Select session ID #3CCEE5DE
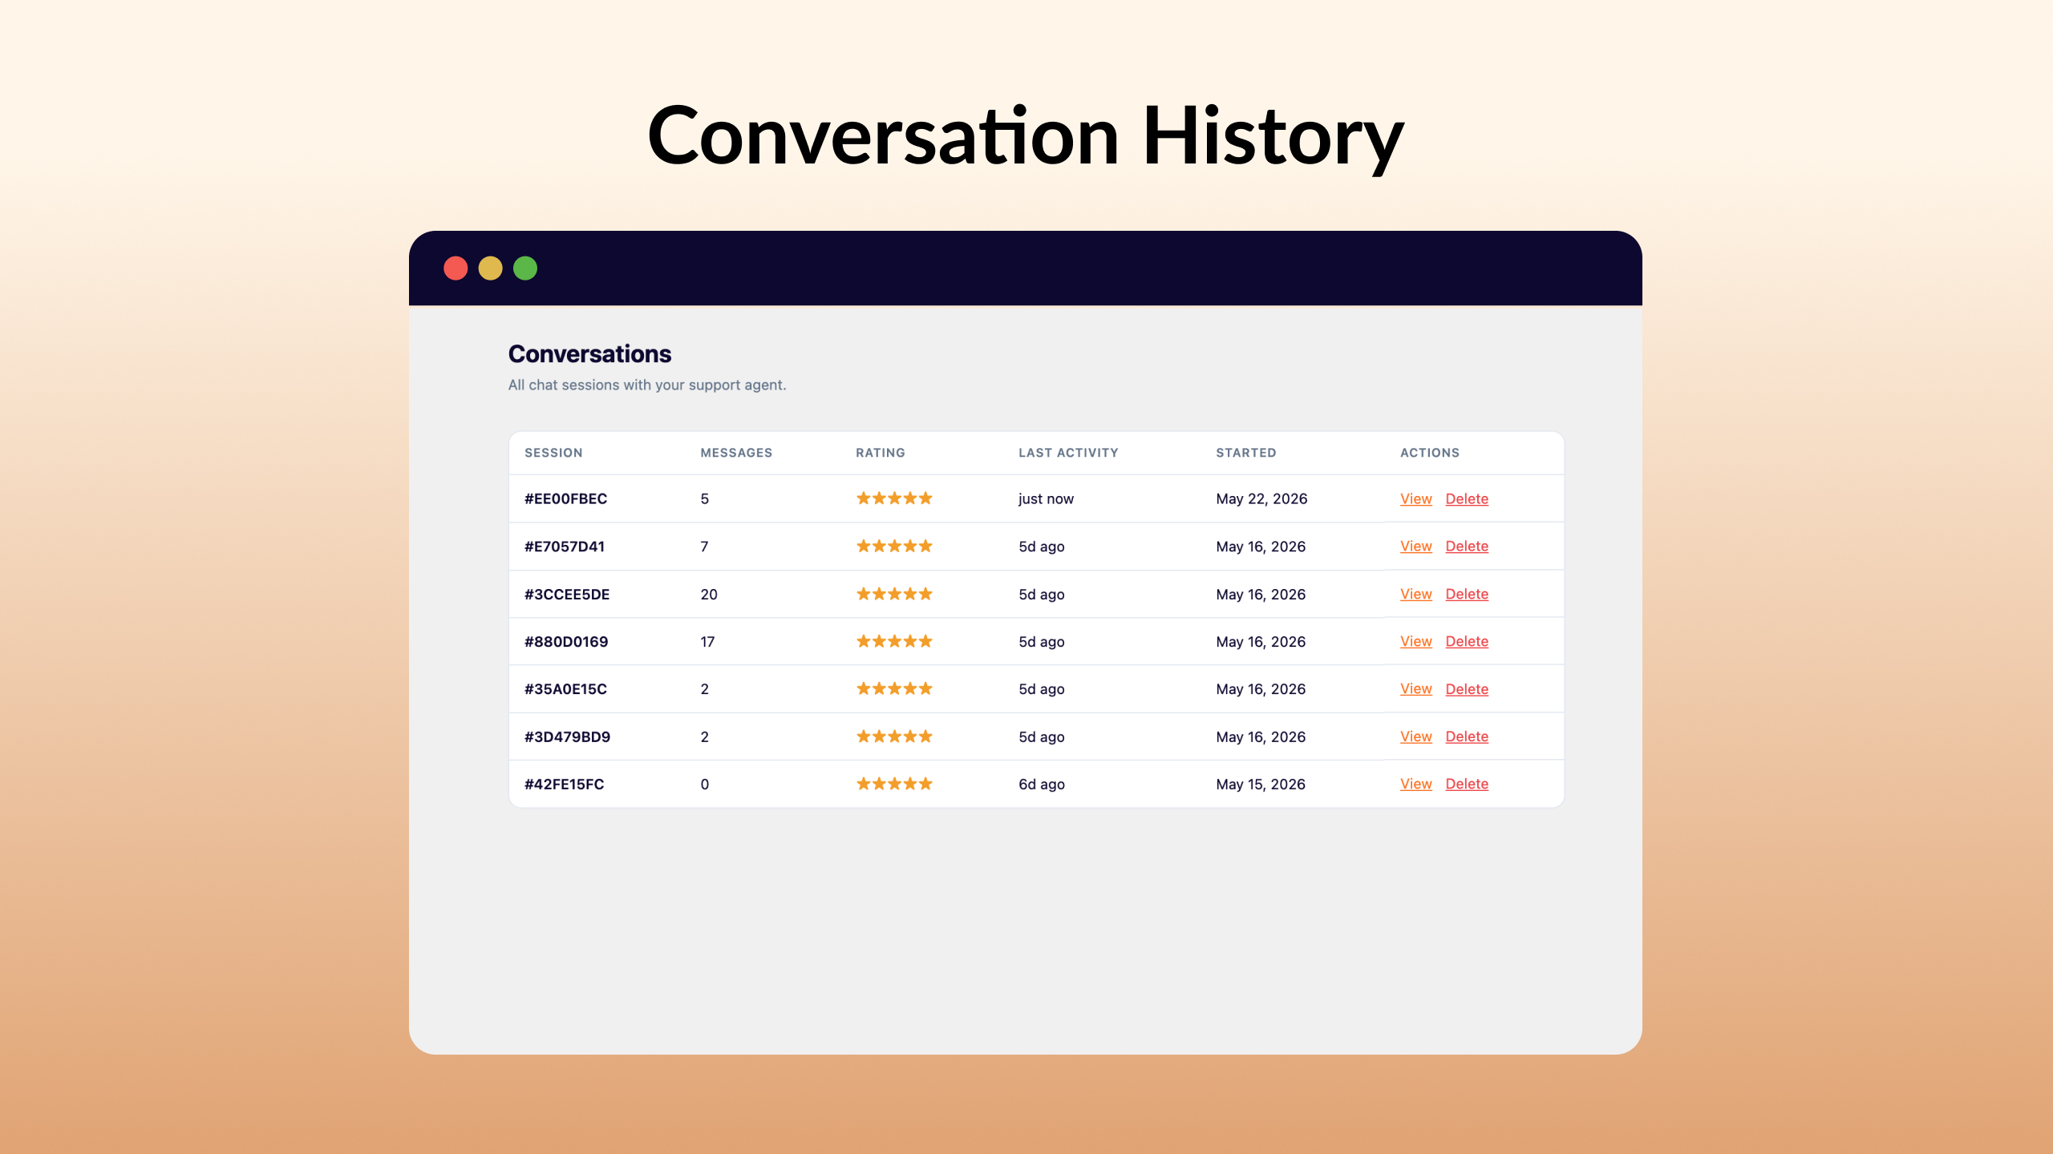The height and width of the screenshot is (1154, 2053). (567, 595)
